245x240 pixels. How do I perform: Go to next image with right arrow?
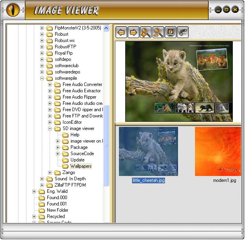click(x=133, y=32)
